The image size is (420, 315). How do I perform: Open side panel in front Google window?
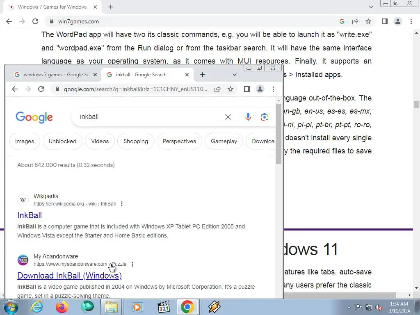247,89
